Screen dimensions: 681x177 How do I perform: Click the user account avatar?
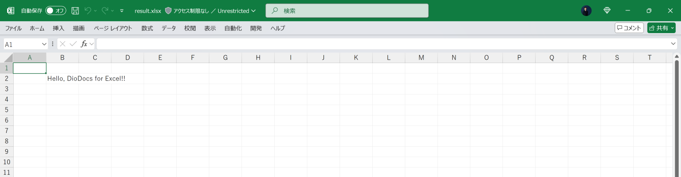point(586,10)
